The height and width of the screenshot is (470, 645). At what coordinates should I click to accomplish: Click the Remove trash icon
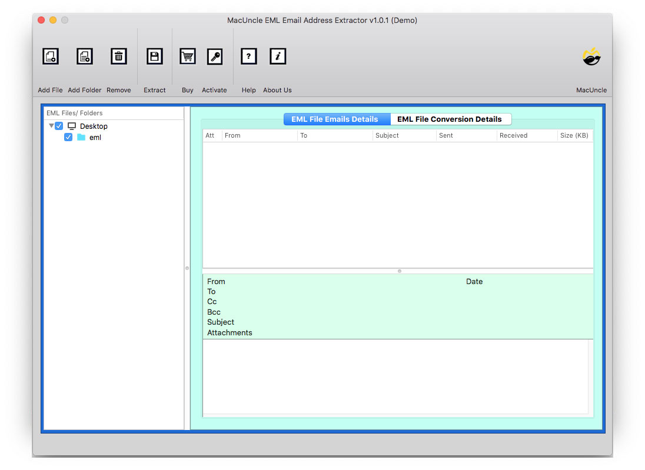click(x=118, y=56)
